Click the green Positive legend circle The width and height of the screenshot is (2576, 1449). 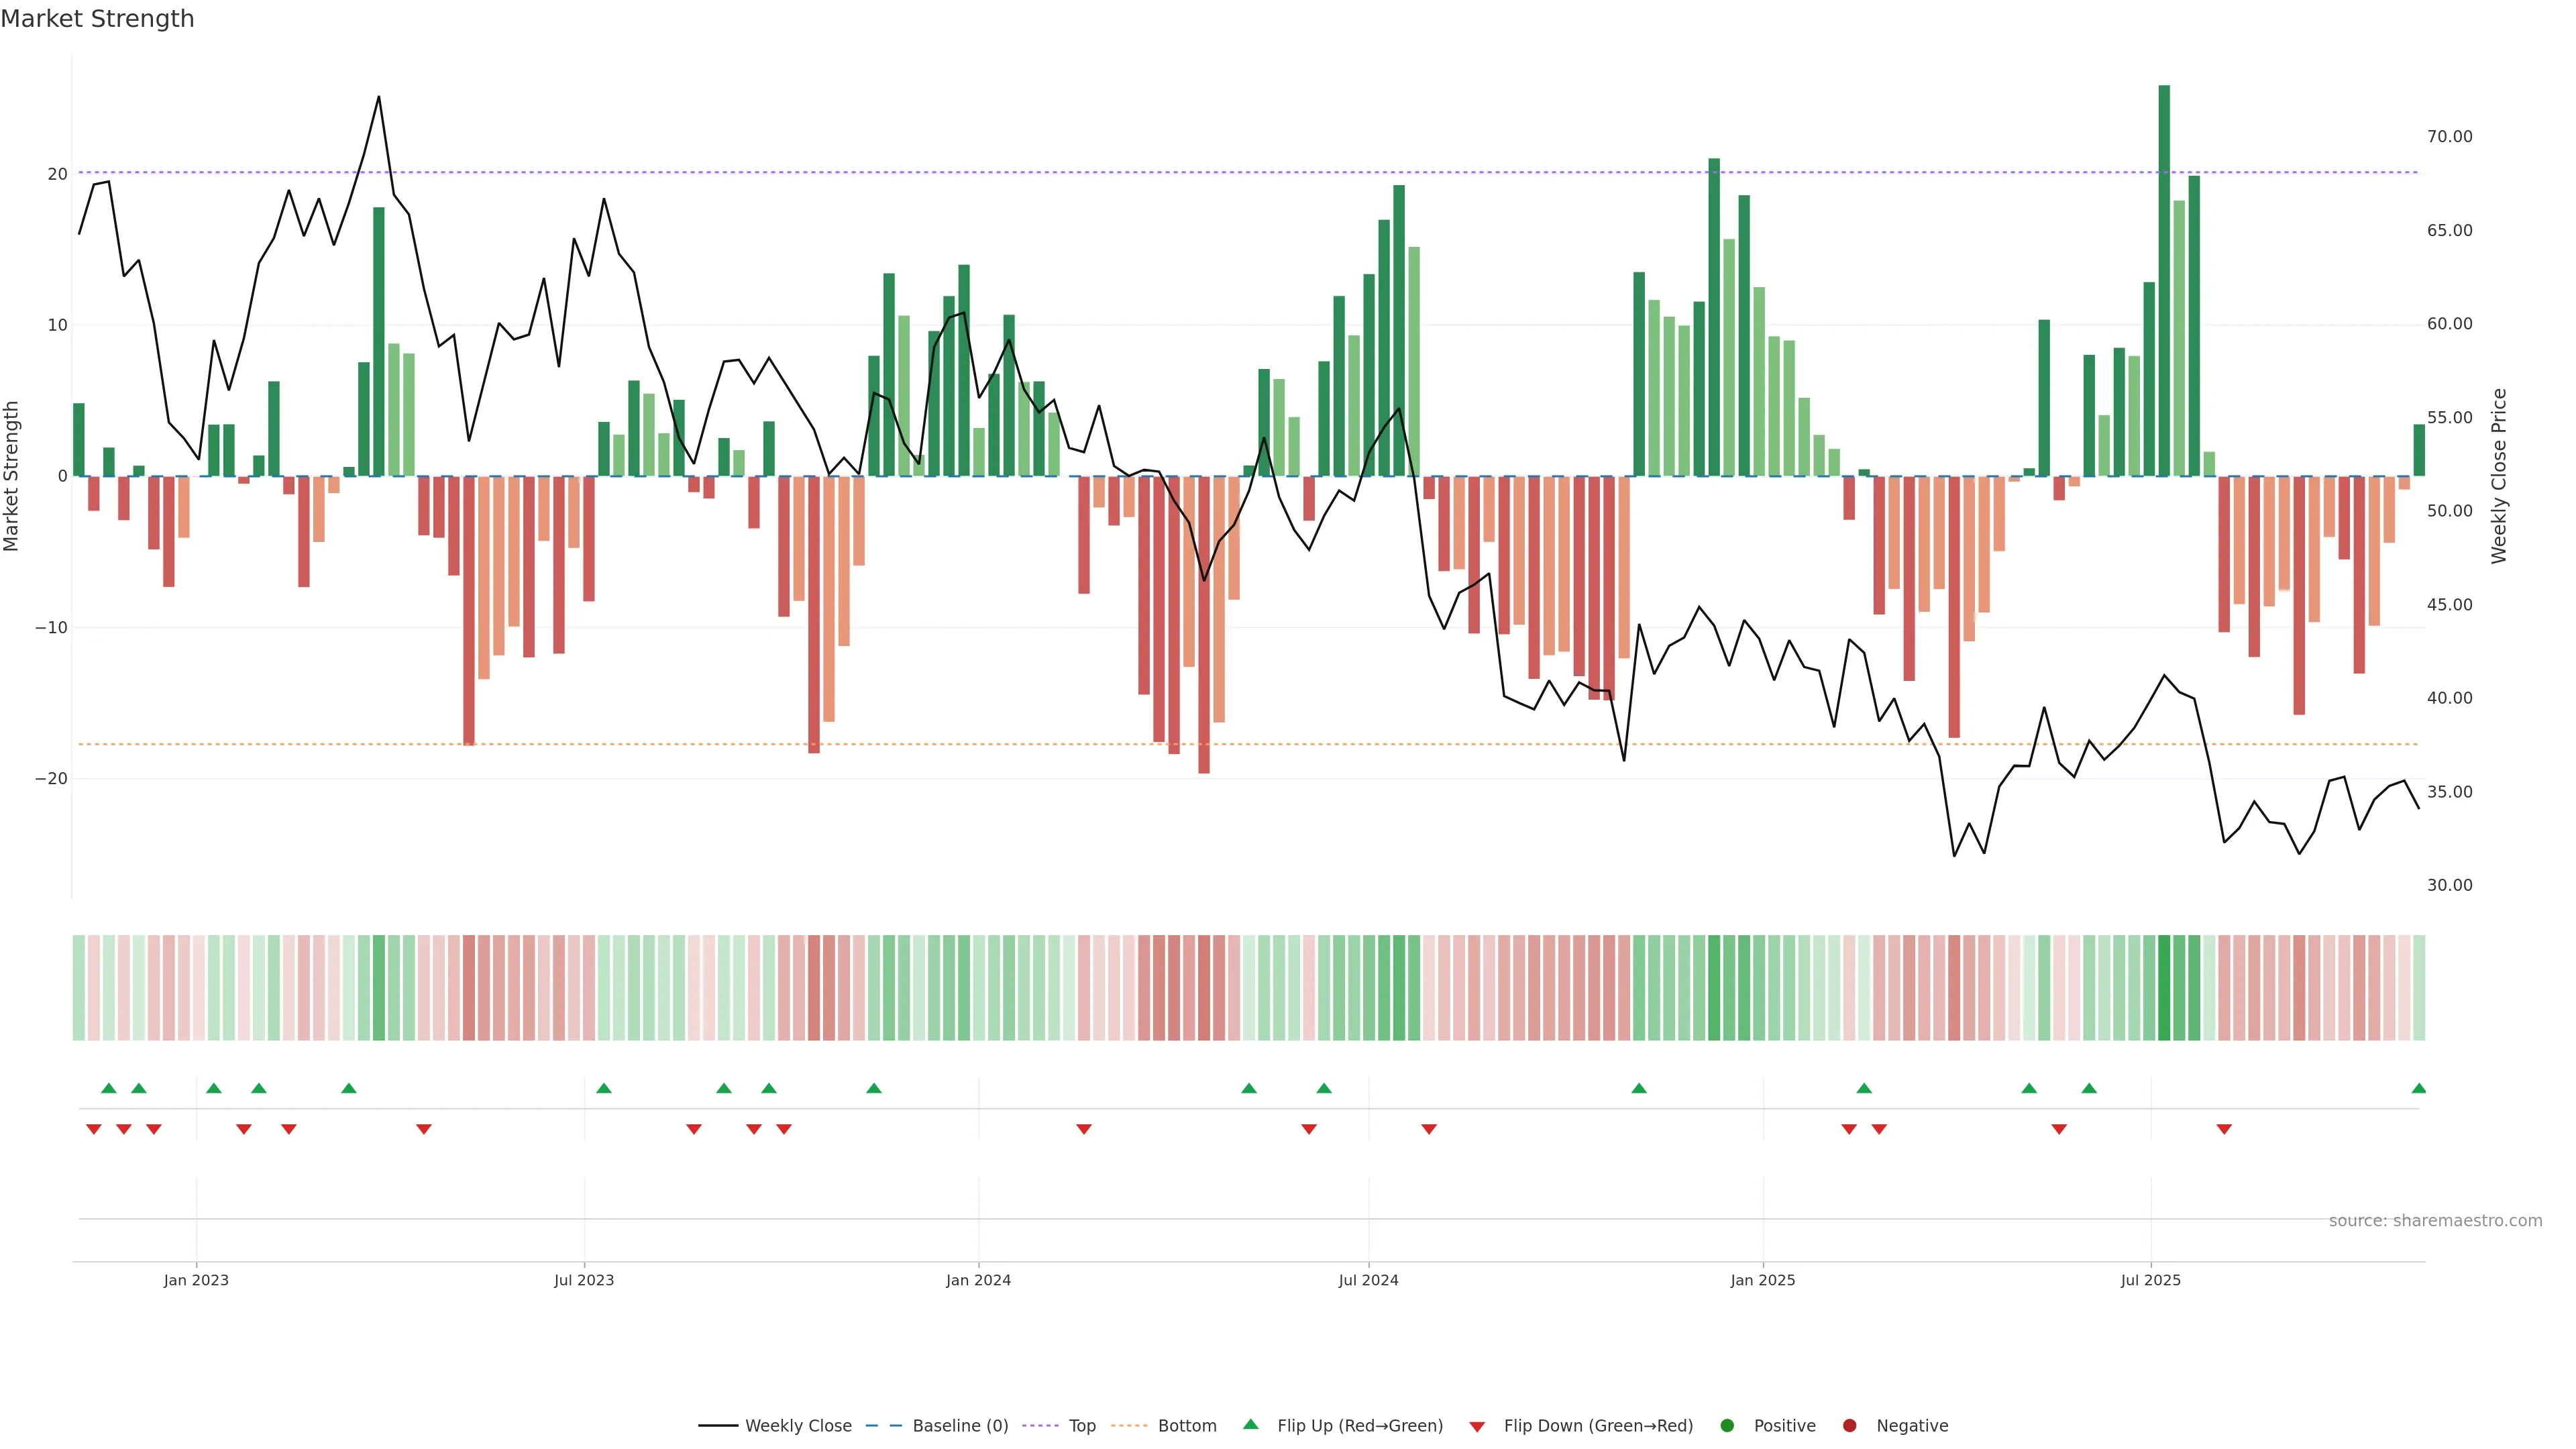pos(1727,1426)
